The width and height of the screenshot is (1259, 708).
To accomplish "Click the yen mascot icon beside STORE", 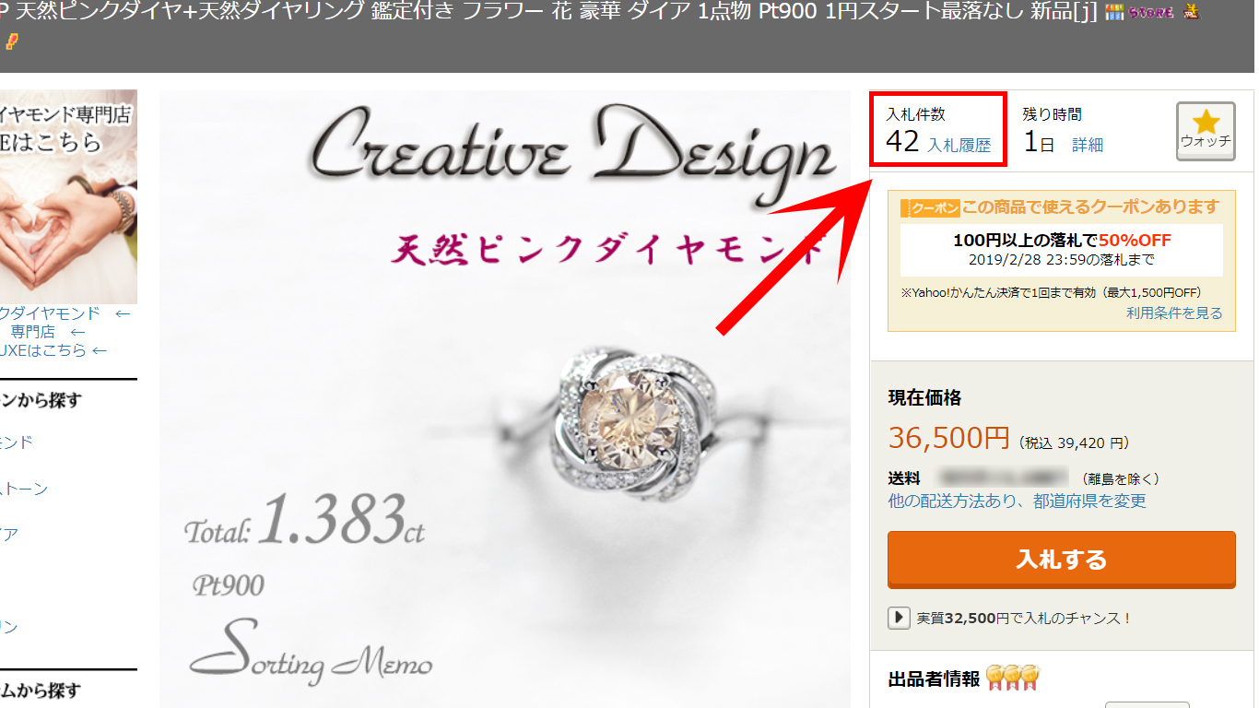I will click(1191, 12).
